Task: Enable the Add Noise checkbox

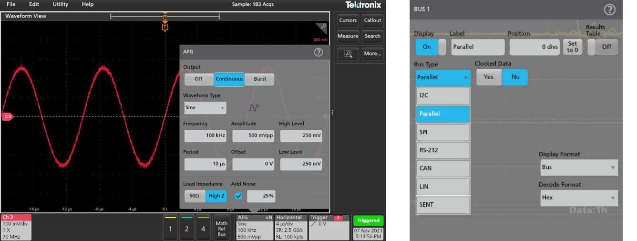Action: pyautogui.click(x=238, y=196)
